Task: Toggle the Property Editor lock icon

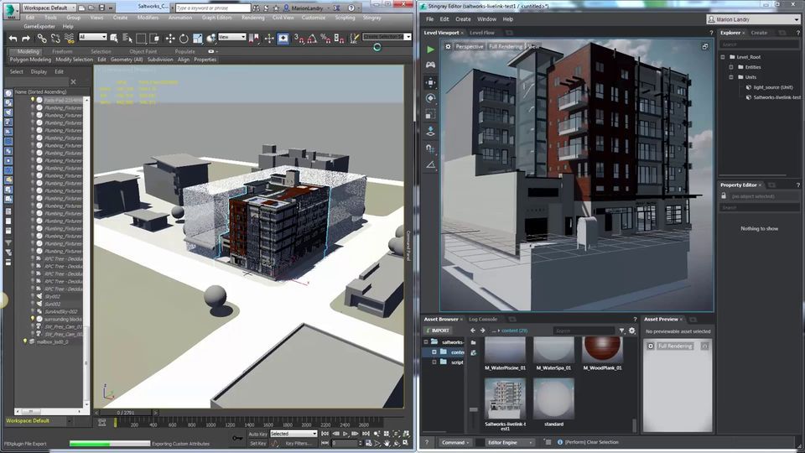Action: 722,195
